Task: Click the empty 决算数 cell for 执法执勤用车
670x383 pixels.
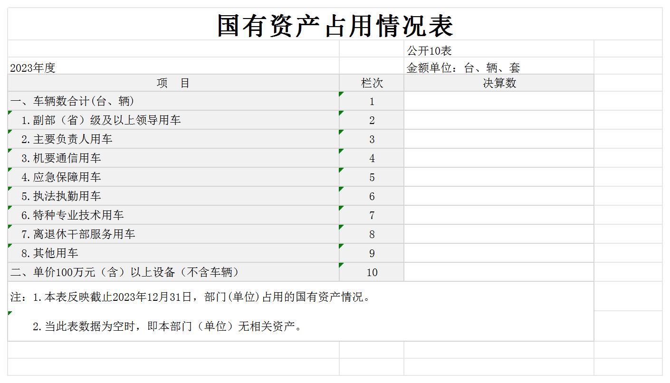Action: point(498,196)
